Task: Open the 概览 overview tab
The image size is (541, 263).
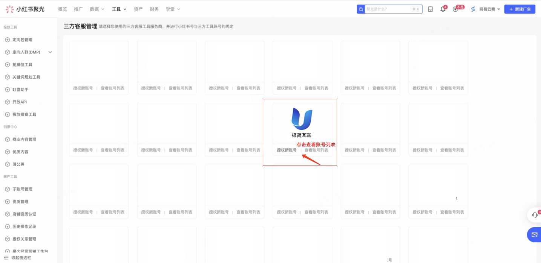Action: point(63,9)
